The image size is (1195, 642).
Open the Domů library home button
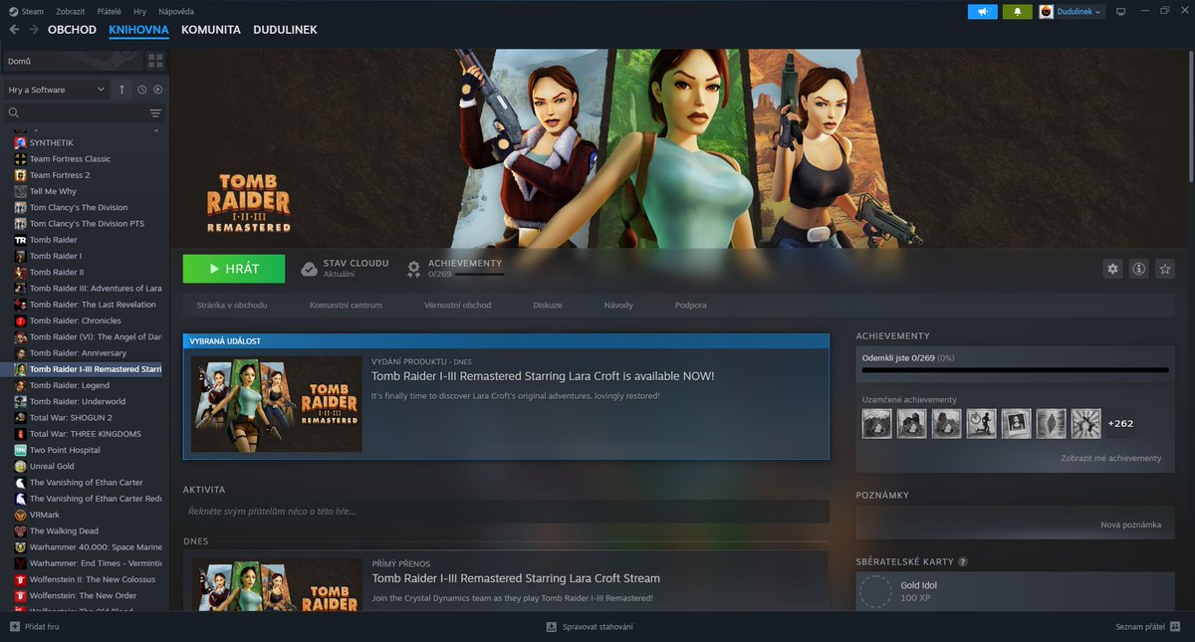pyautogui.click(x=72, y=61)
